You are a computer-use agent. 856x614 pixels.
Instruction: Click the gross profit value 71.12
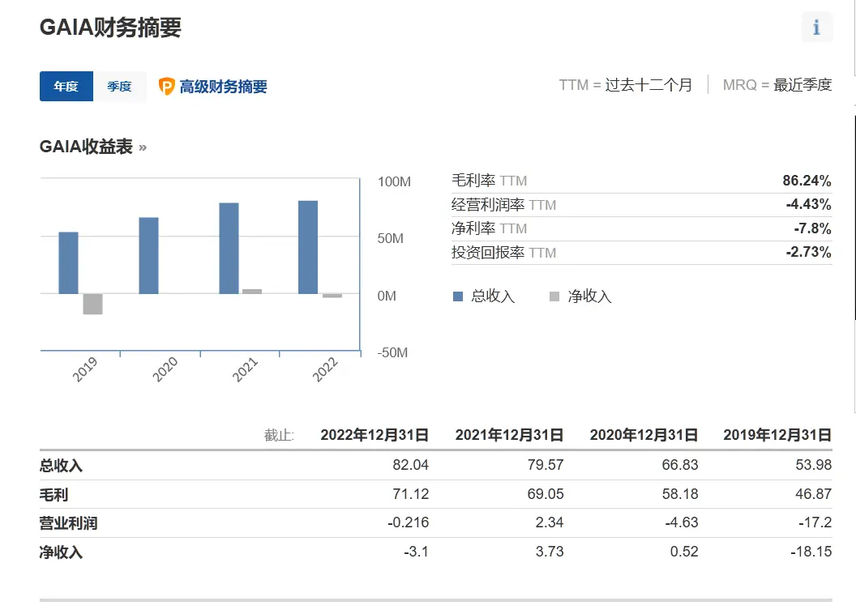[x=410, y=493]
